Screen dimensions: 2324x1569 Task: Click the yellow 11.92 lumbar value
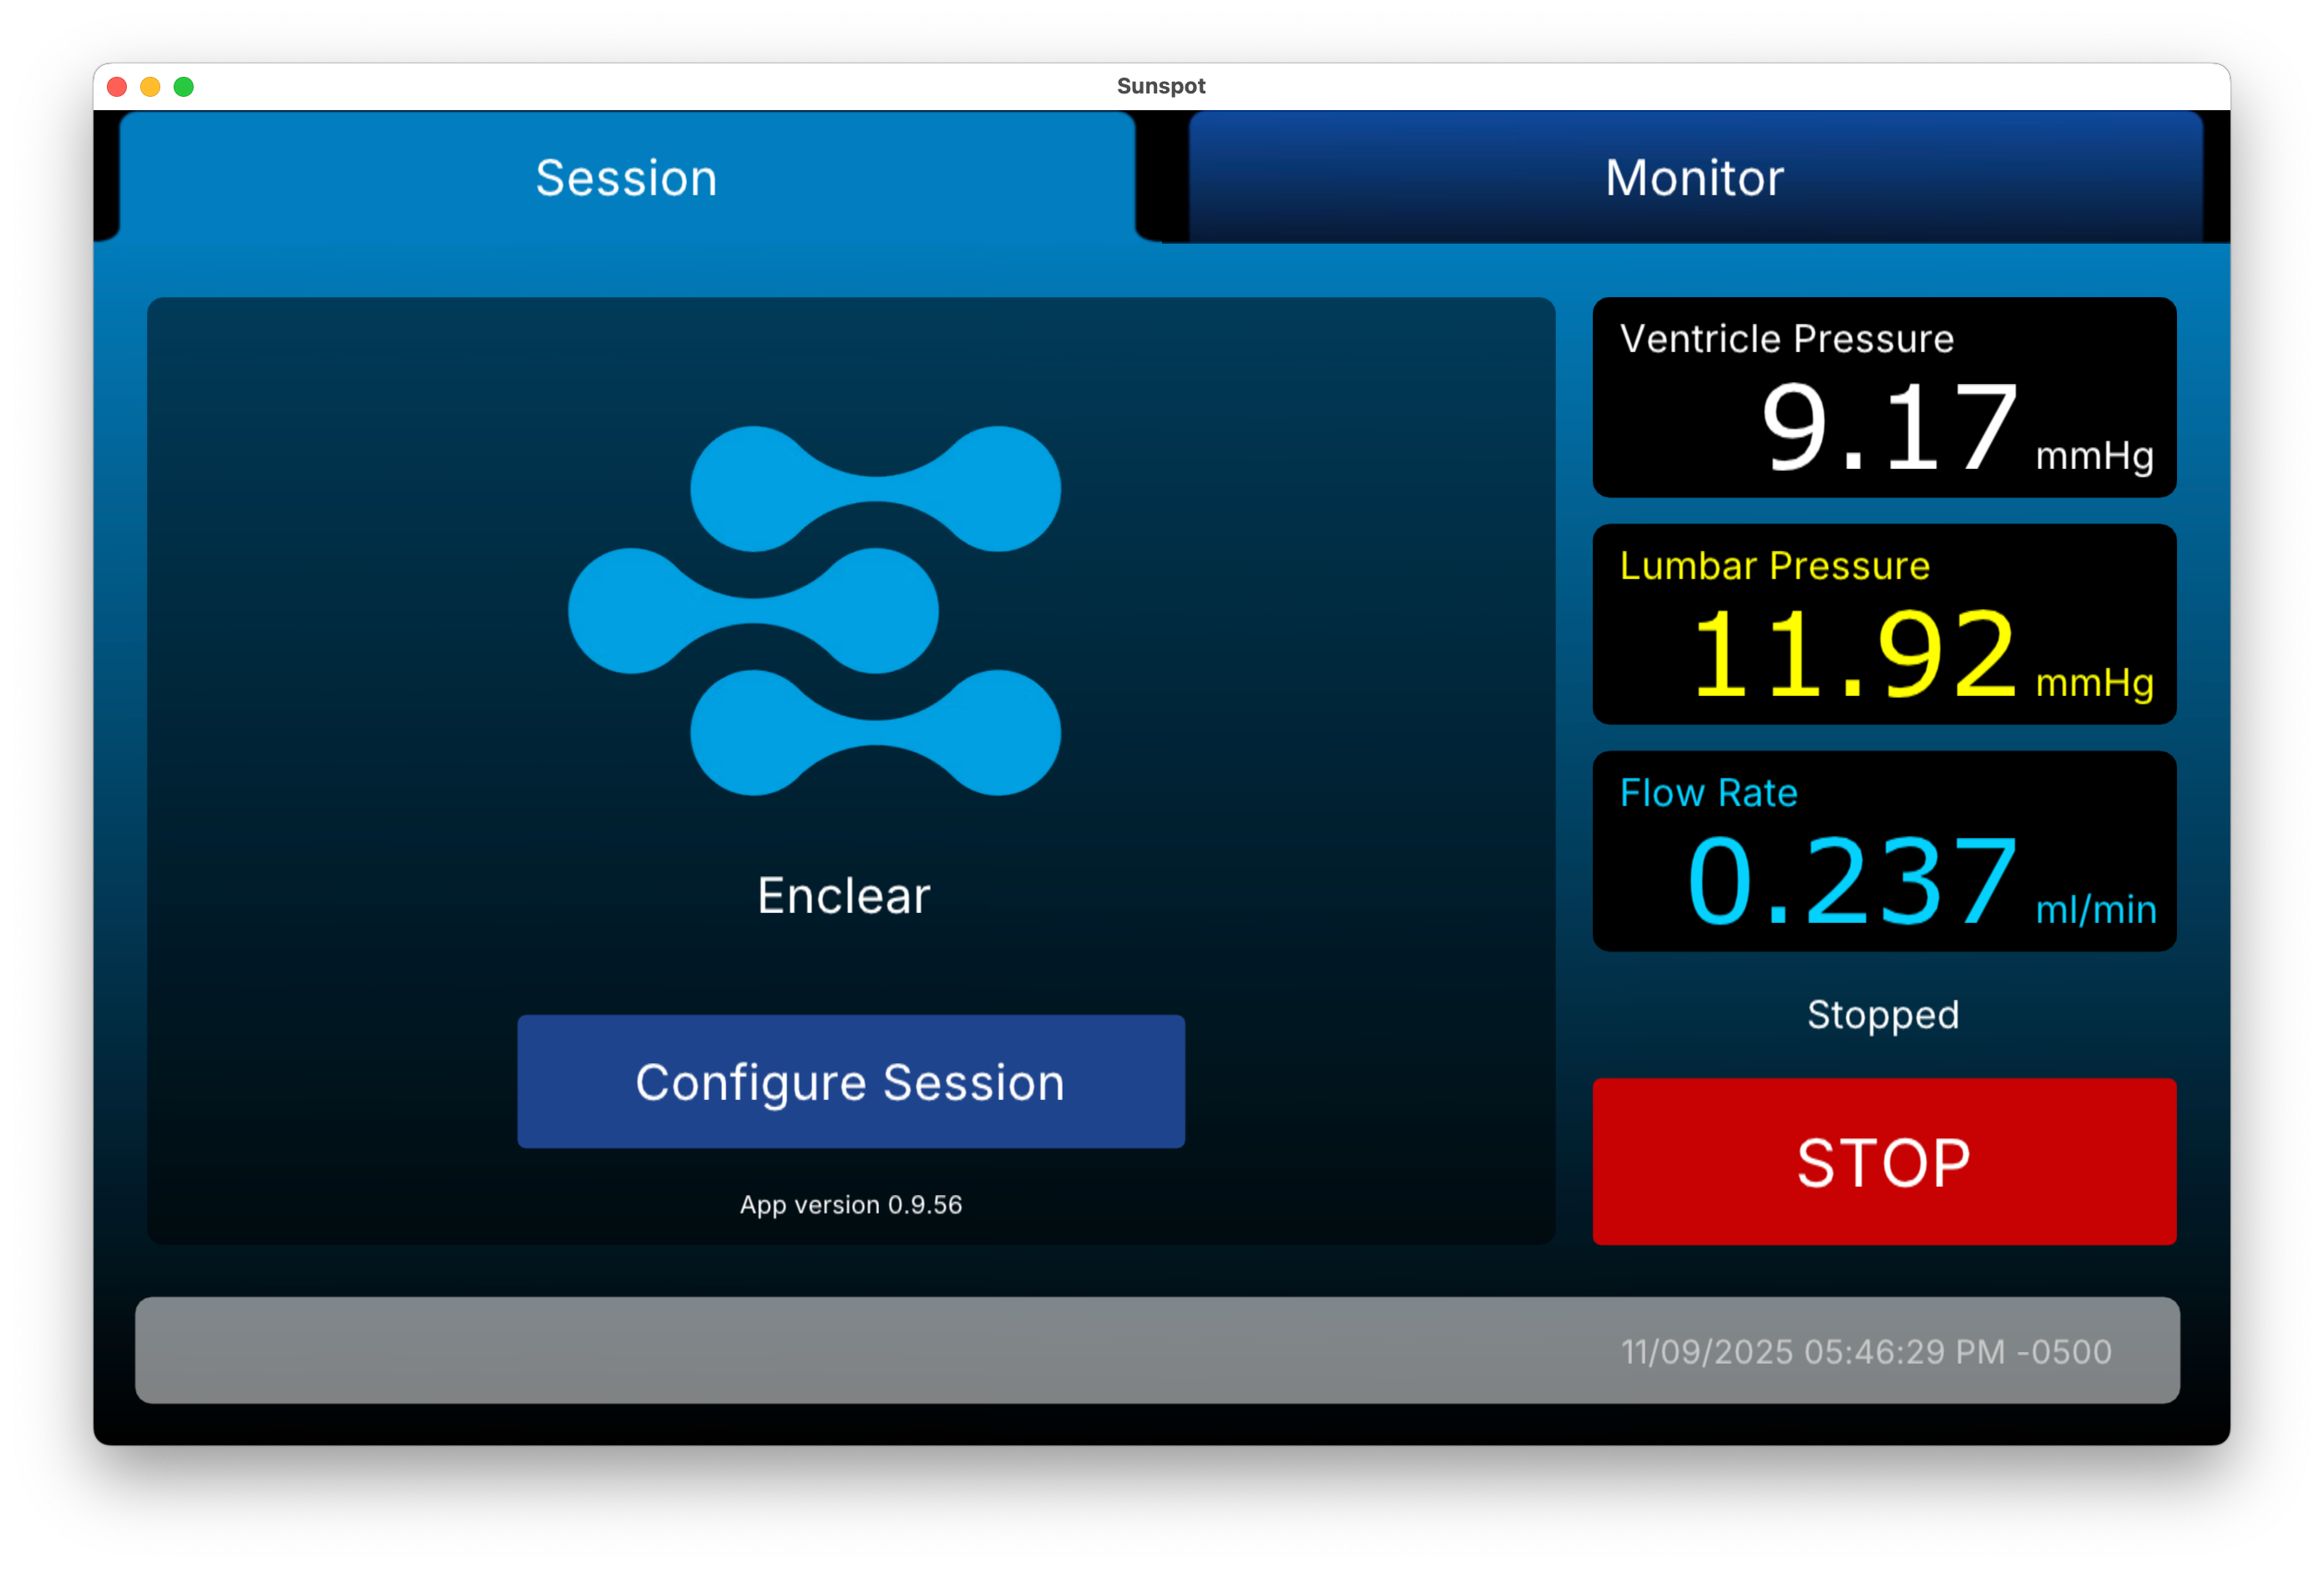point(1853,655)
